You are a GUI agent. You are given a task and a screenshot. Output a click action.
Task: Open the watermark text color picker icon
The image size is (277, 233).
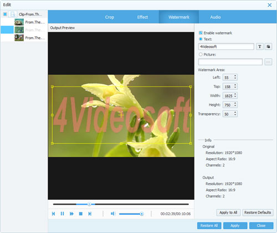(x=268, y=47)
